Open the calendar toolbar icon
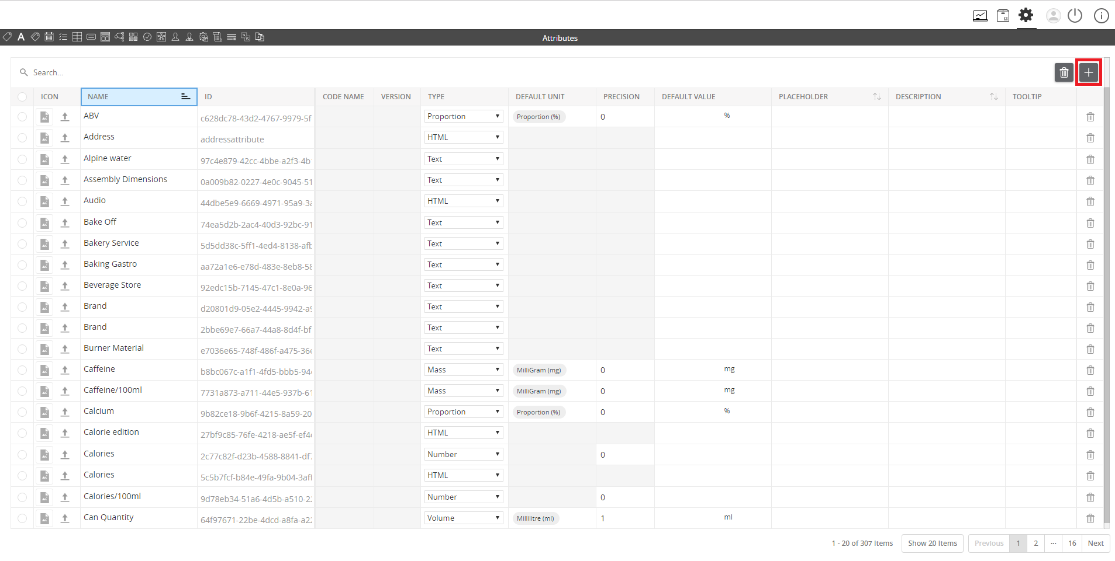 click(49, 37)
